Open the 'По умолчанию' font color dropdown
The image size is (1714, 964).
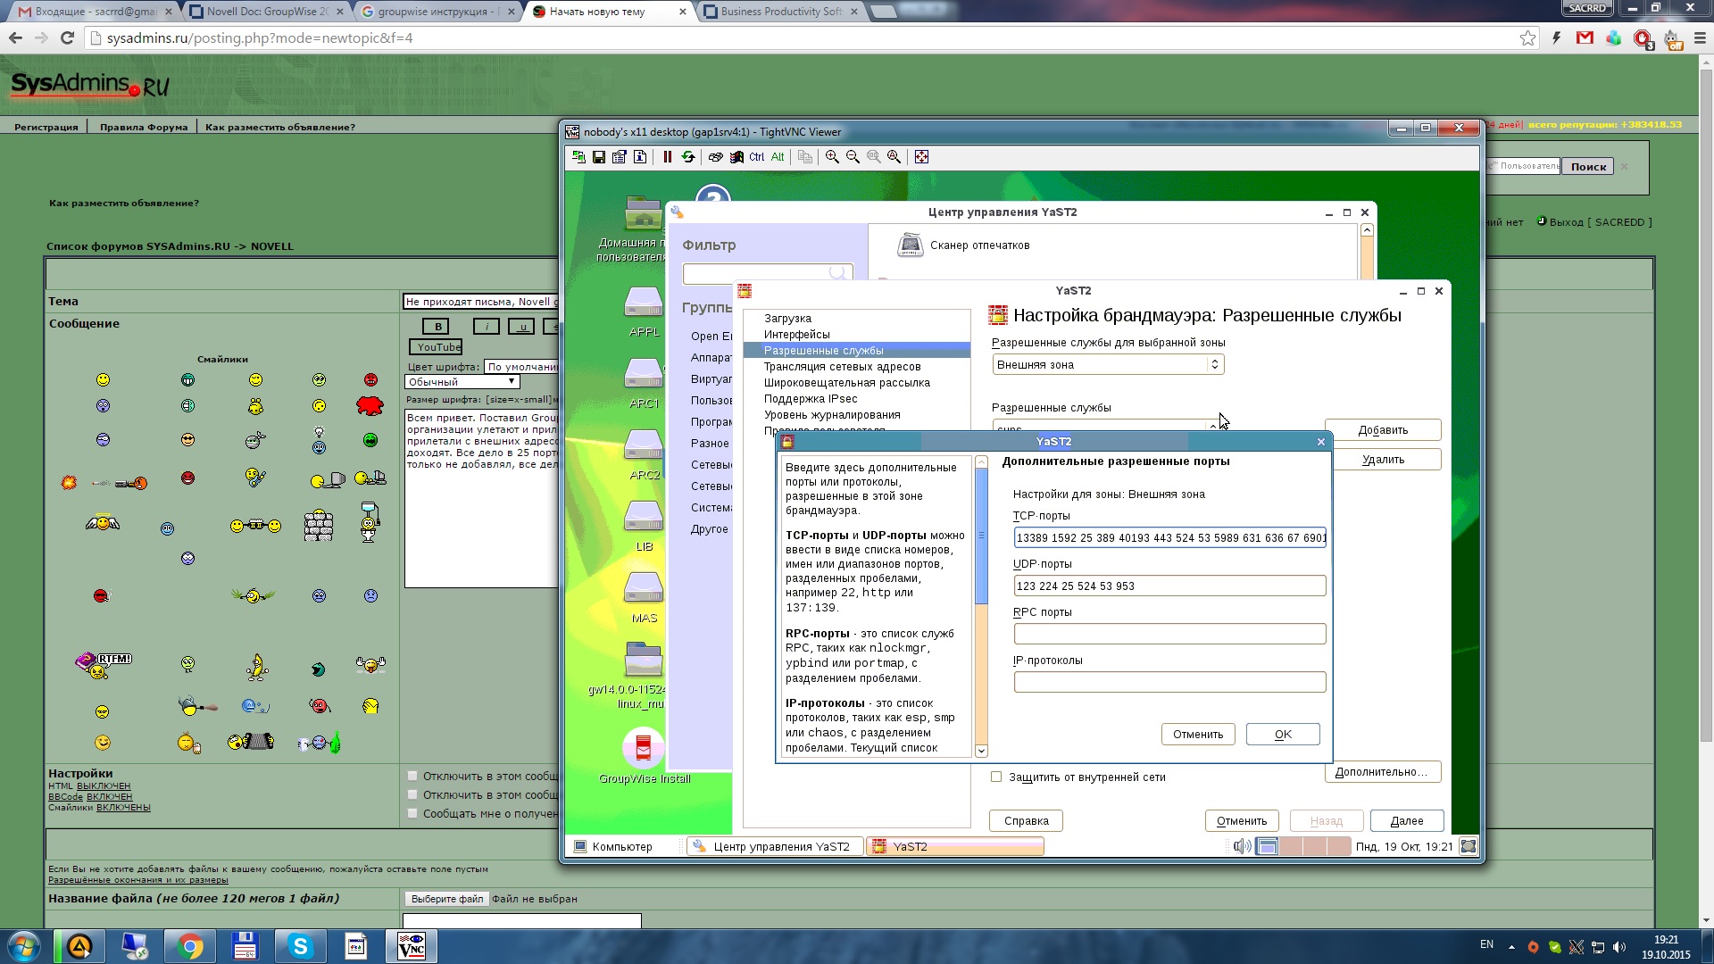point(521,367)
